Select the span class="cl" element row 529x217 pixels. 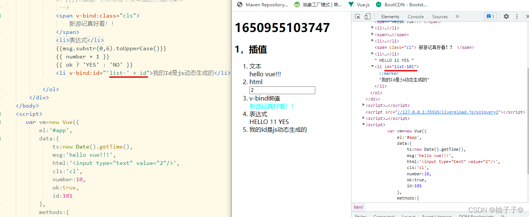[x=424, y=47]
